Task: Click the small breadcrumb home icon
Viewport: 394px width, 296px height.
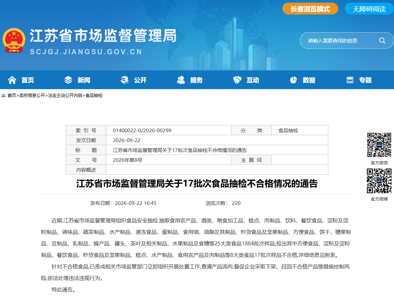Action: [x=3, y=95]
